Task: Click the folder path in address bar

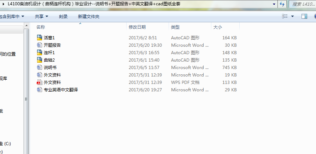Action: [x=94, y=4]
